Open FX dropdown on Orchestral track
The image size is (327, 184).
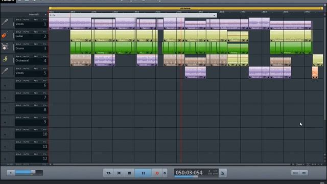45,56
